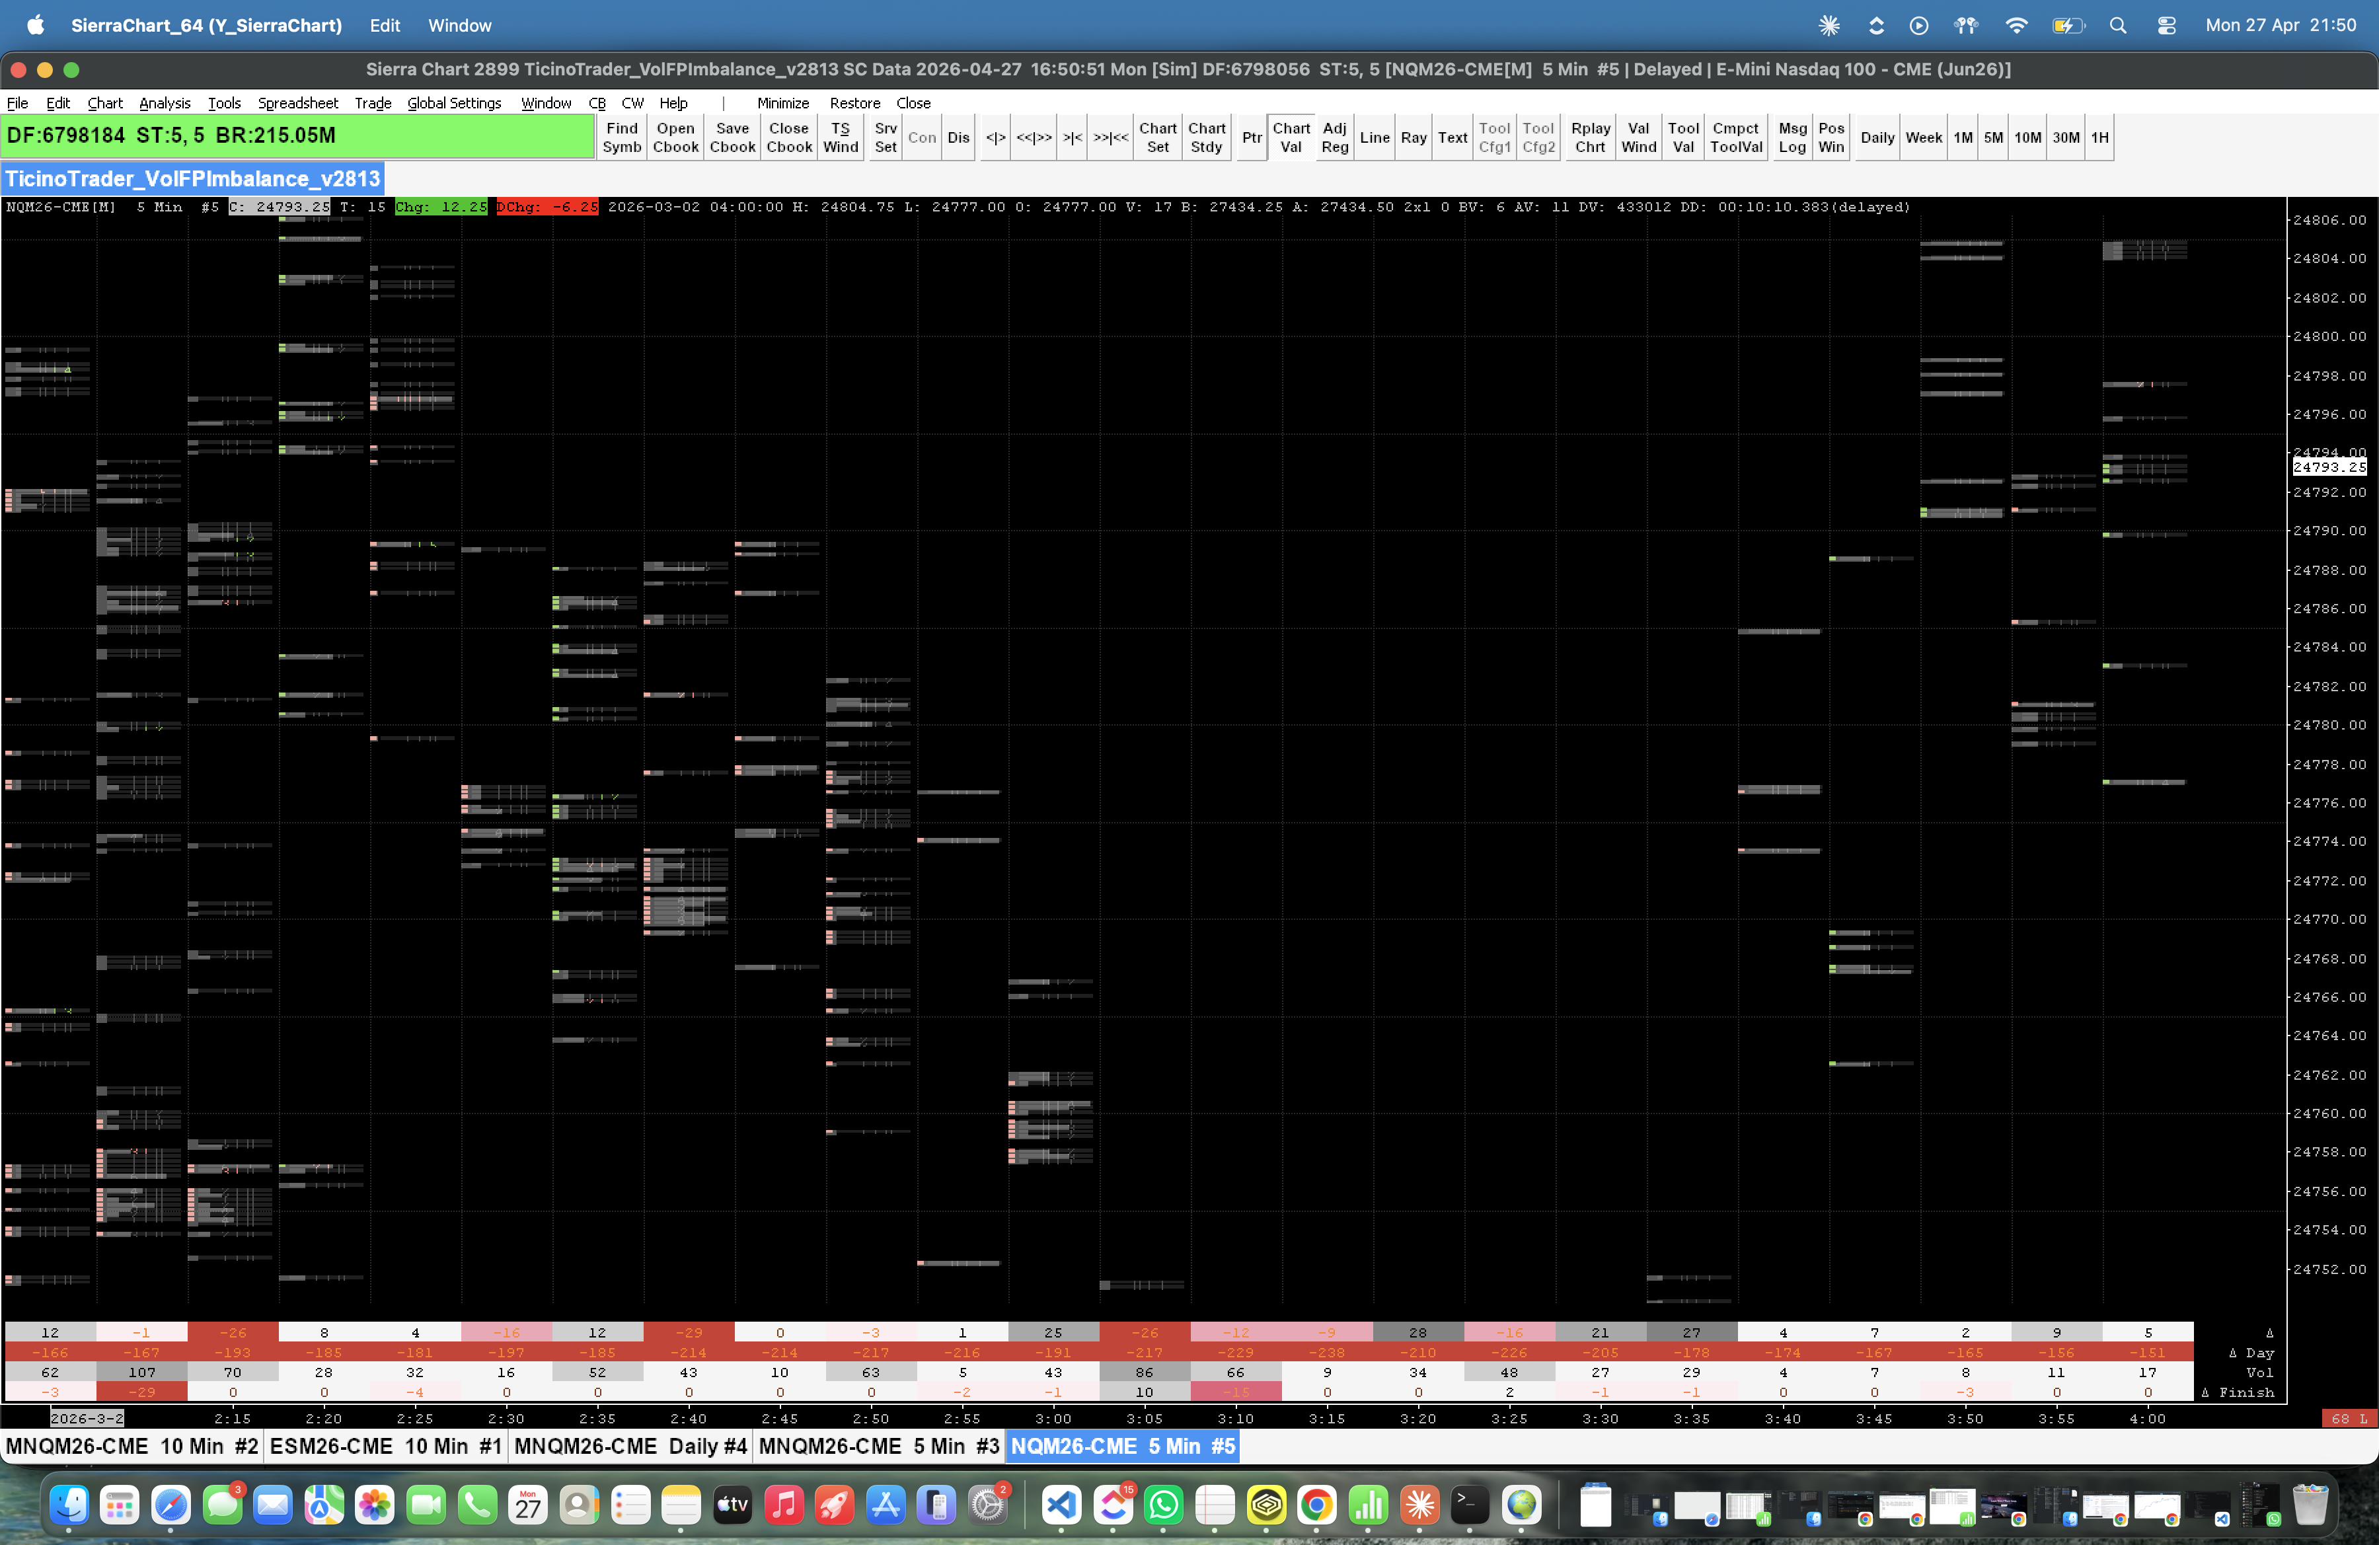The width and height of the screenshot is (2379, 1545).
Task: Toggle the Chart Val tool
Action: coord(1291,137)
